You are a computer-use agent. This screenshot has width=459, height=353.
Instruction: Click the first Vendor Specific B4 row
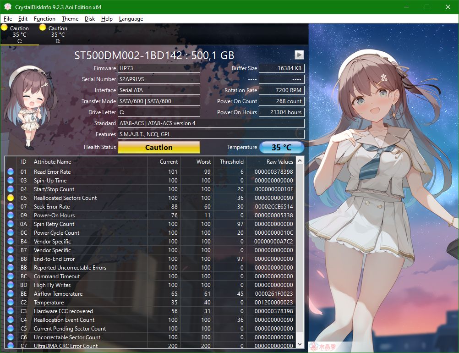(x=150, y=242)
